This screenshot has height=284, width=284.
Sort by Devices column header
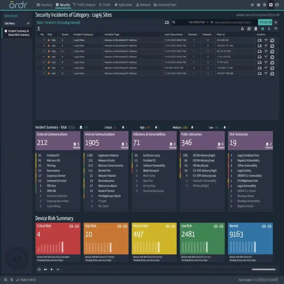tap(194, 34)
